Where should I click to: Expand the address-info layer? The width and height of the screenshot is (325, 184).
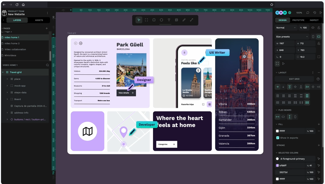(7, 113)
